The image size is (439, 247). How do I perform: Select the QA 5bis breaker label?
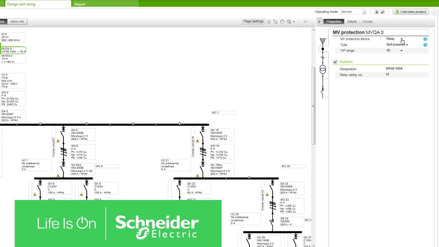coord(83,169)
